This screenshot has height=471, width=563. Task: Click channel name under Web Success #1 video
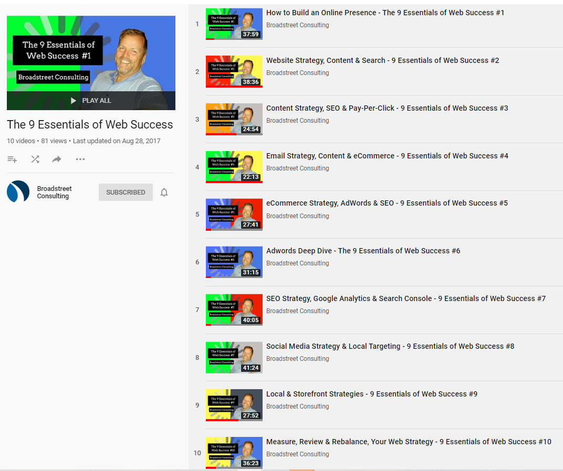click(297, 25)
